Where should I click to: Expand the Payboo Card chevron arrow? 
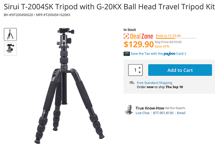pyautogui.click(x=185, y=54)
